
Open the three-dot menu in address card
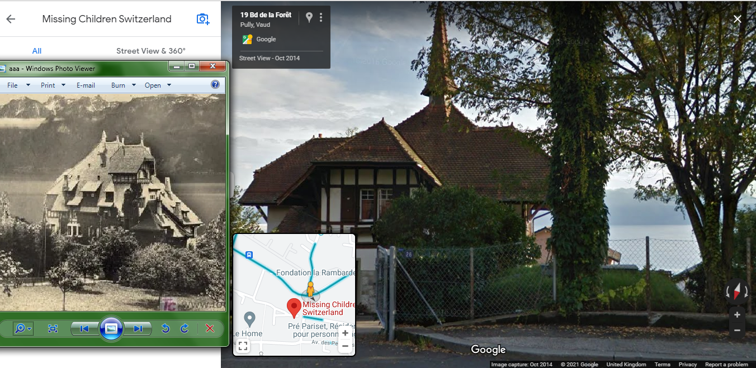coord(321,17)
